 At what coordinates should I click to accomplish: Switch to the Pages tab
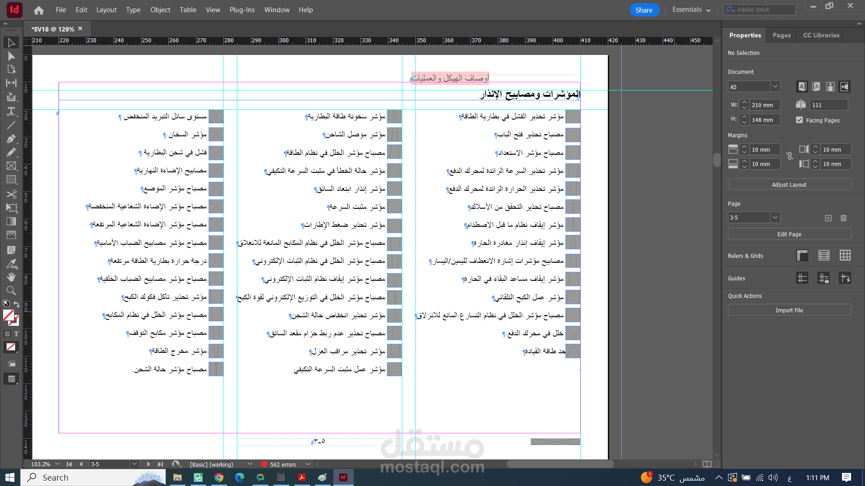point(781,35)
